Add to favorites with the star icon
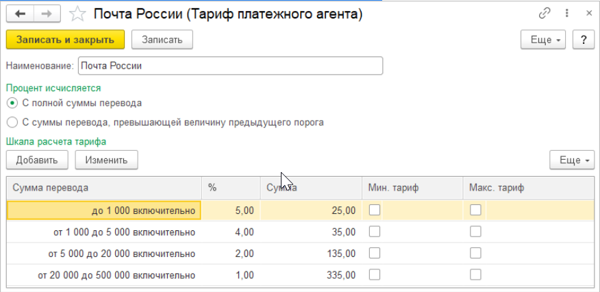The width and height of the screenshot is (600, 292). [x=77, y=14]
